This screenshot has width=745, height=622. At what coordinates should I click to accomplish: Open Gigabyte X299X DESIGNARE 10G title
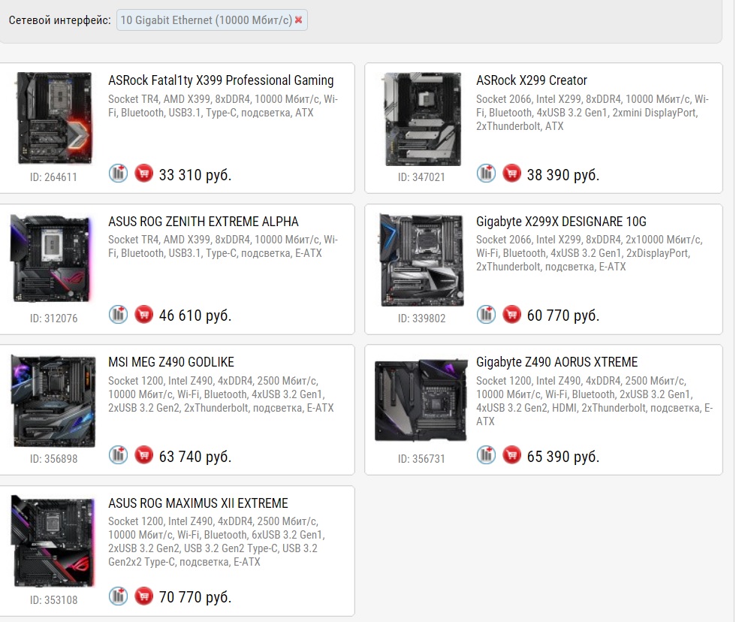click(561, 222)
